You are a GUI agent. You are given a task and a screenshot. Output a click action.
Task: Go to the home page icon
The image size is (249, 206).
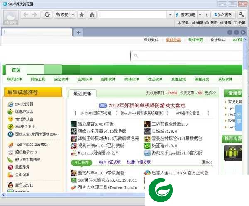point(92,15)
